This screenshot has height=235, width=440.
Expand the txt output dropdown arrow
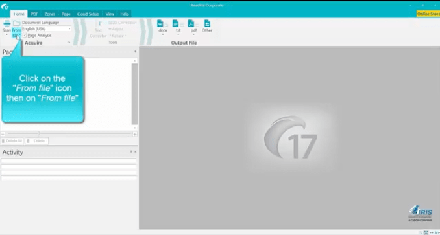[x=178, y=35]
